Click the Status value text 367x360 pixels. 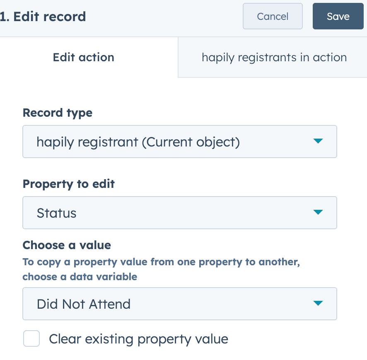point(57,213)
